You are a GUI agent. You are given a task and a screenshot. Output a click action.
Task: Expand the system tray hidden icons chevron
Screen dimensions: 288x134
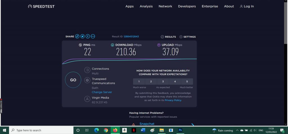pyautogui.click(x=237, y=130)
